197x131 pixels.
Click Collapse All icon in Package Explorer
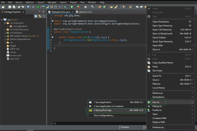pyautogui.click(x=36, y=16)
